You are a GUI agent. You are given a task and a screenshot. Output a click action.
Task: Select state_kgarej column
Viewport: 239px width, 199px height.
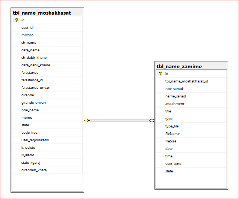coord(47,163)
